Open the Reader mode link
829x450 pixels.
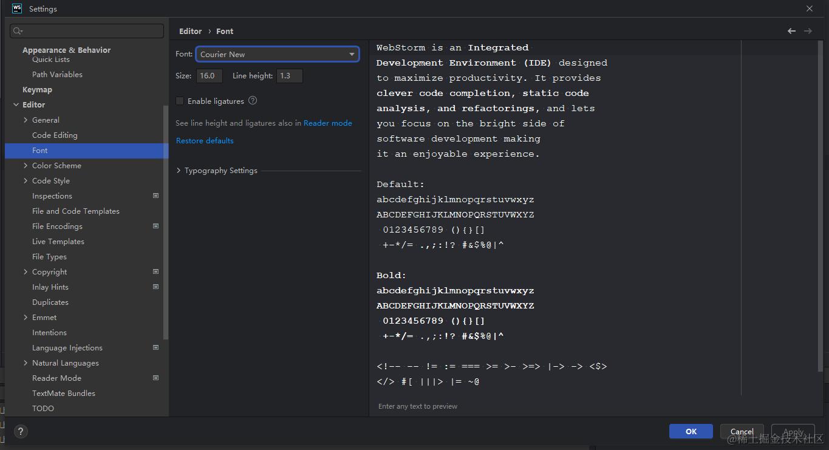coord(327,123)
